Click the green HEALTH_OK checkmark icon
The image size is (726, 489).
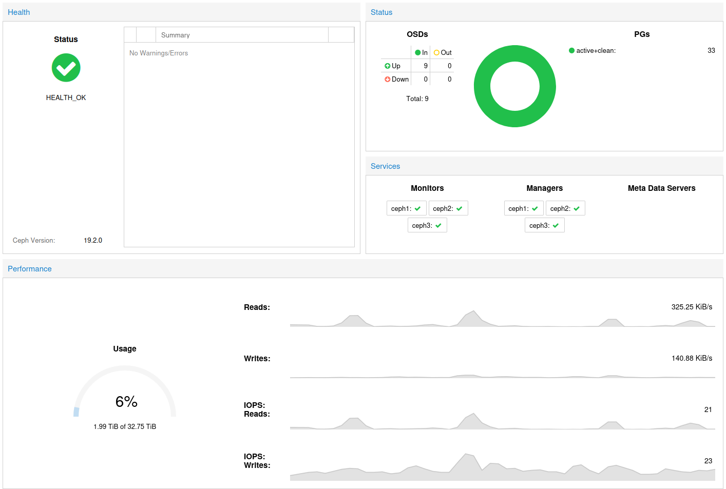(66, 67)
